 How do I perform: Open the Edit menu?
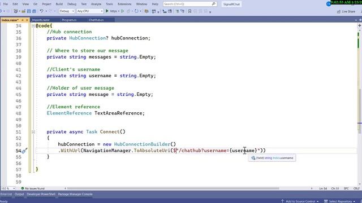coord(15,4)
